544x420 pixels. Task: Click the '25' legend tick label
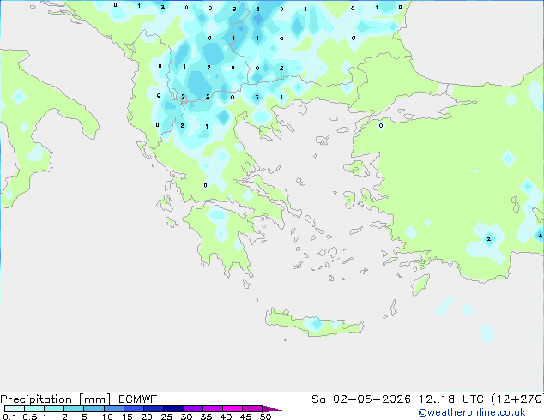click(166, 417)
